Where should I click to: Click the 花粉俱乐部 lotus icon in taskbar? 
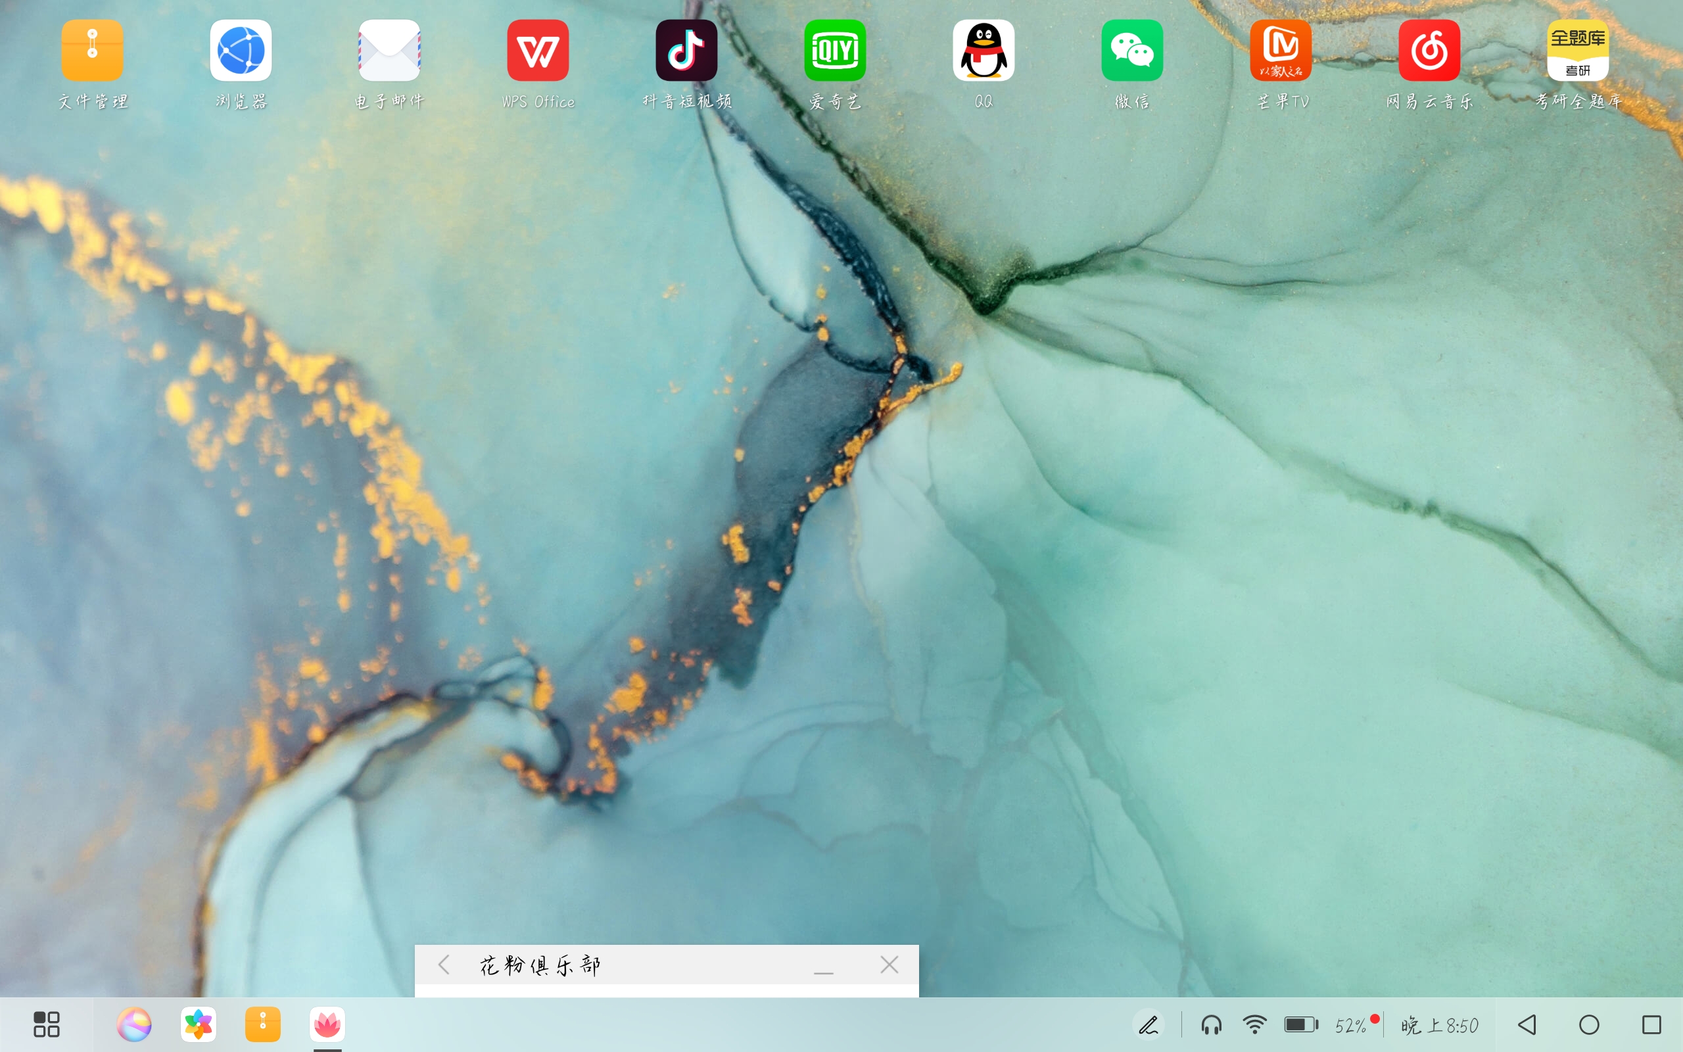click(x=327, y=1024)
